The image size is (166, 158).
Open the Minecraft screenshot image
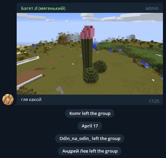90,54
